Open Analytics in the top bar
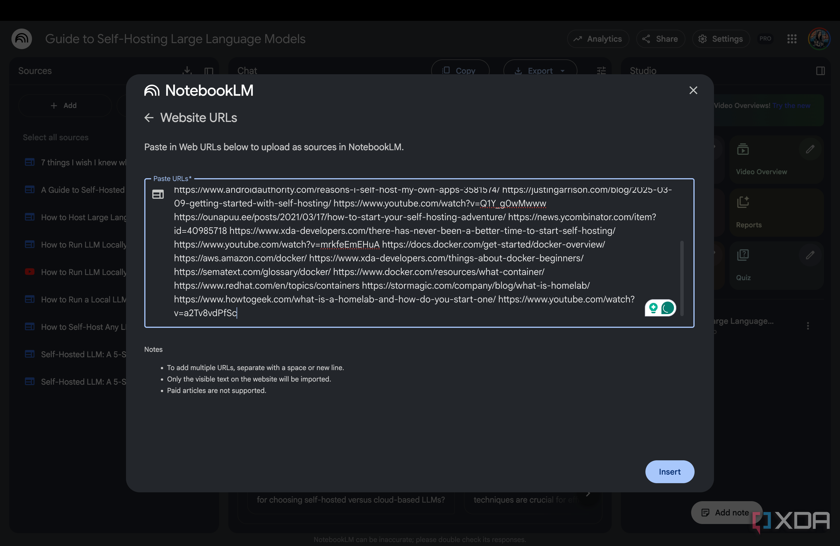 597,39
